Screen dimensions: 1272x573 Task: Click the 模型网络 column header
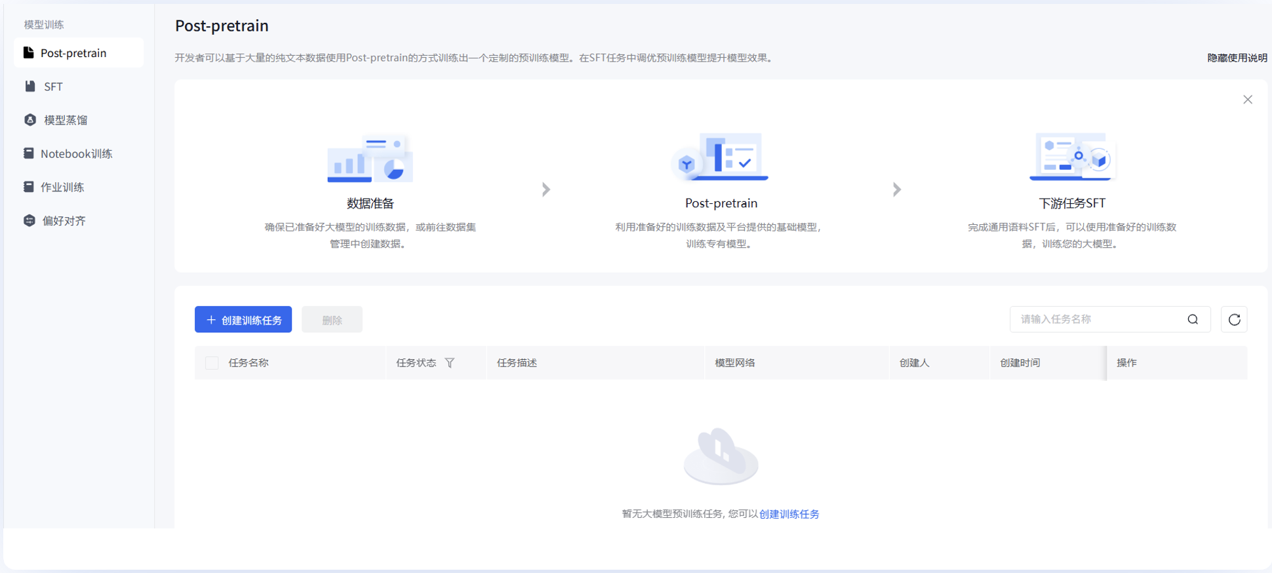click(x=735, y=363)
